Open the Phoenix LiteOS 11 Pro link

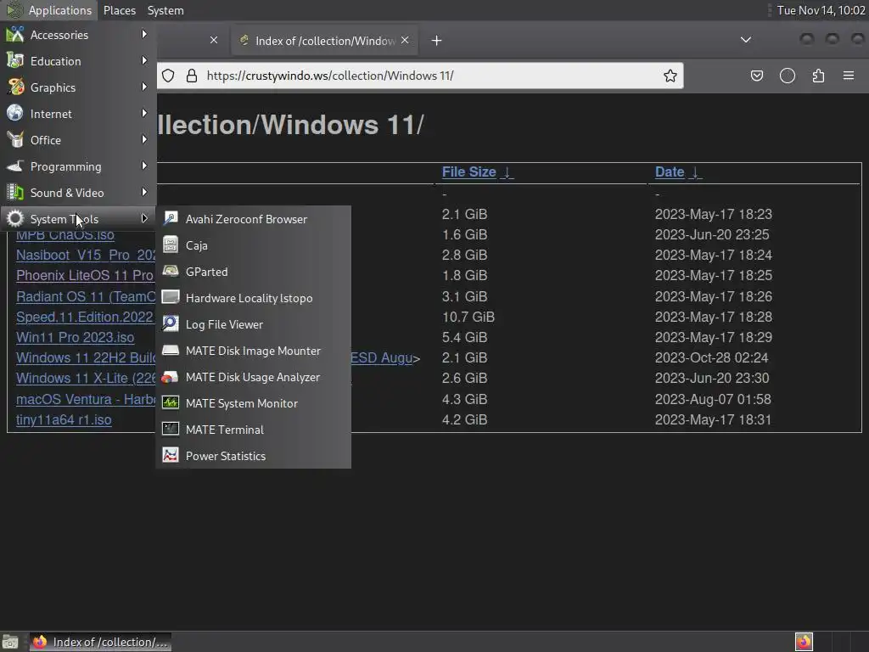click(x=86, y=275)
